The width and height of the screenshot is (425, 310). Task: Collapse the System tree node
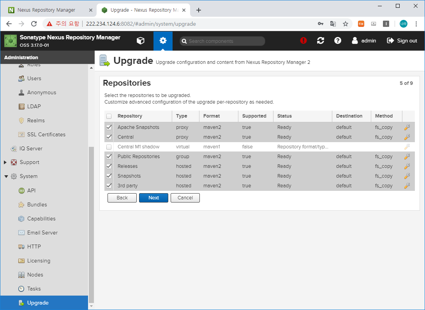6,176
